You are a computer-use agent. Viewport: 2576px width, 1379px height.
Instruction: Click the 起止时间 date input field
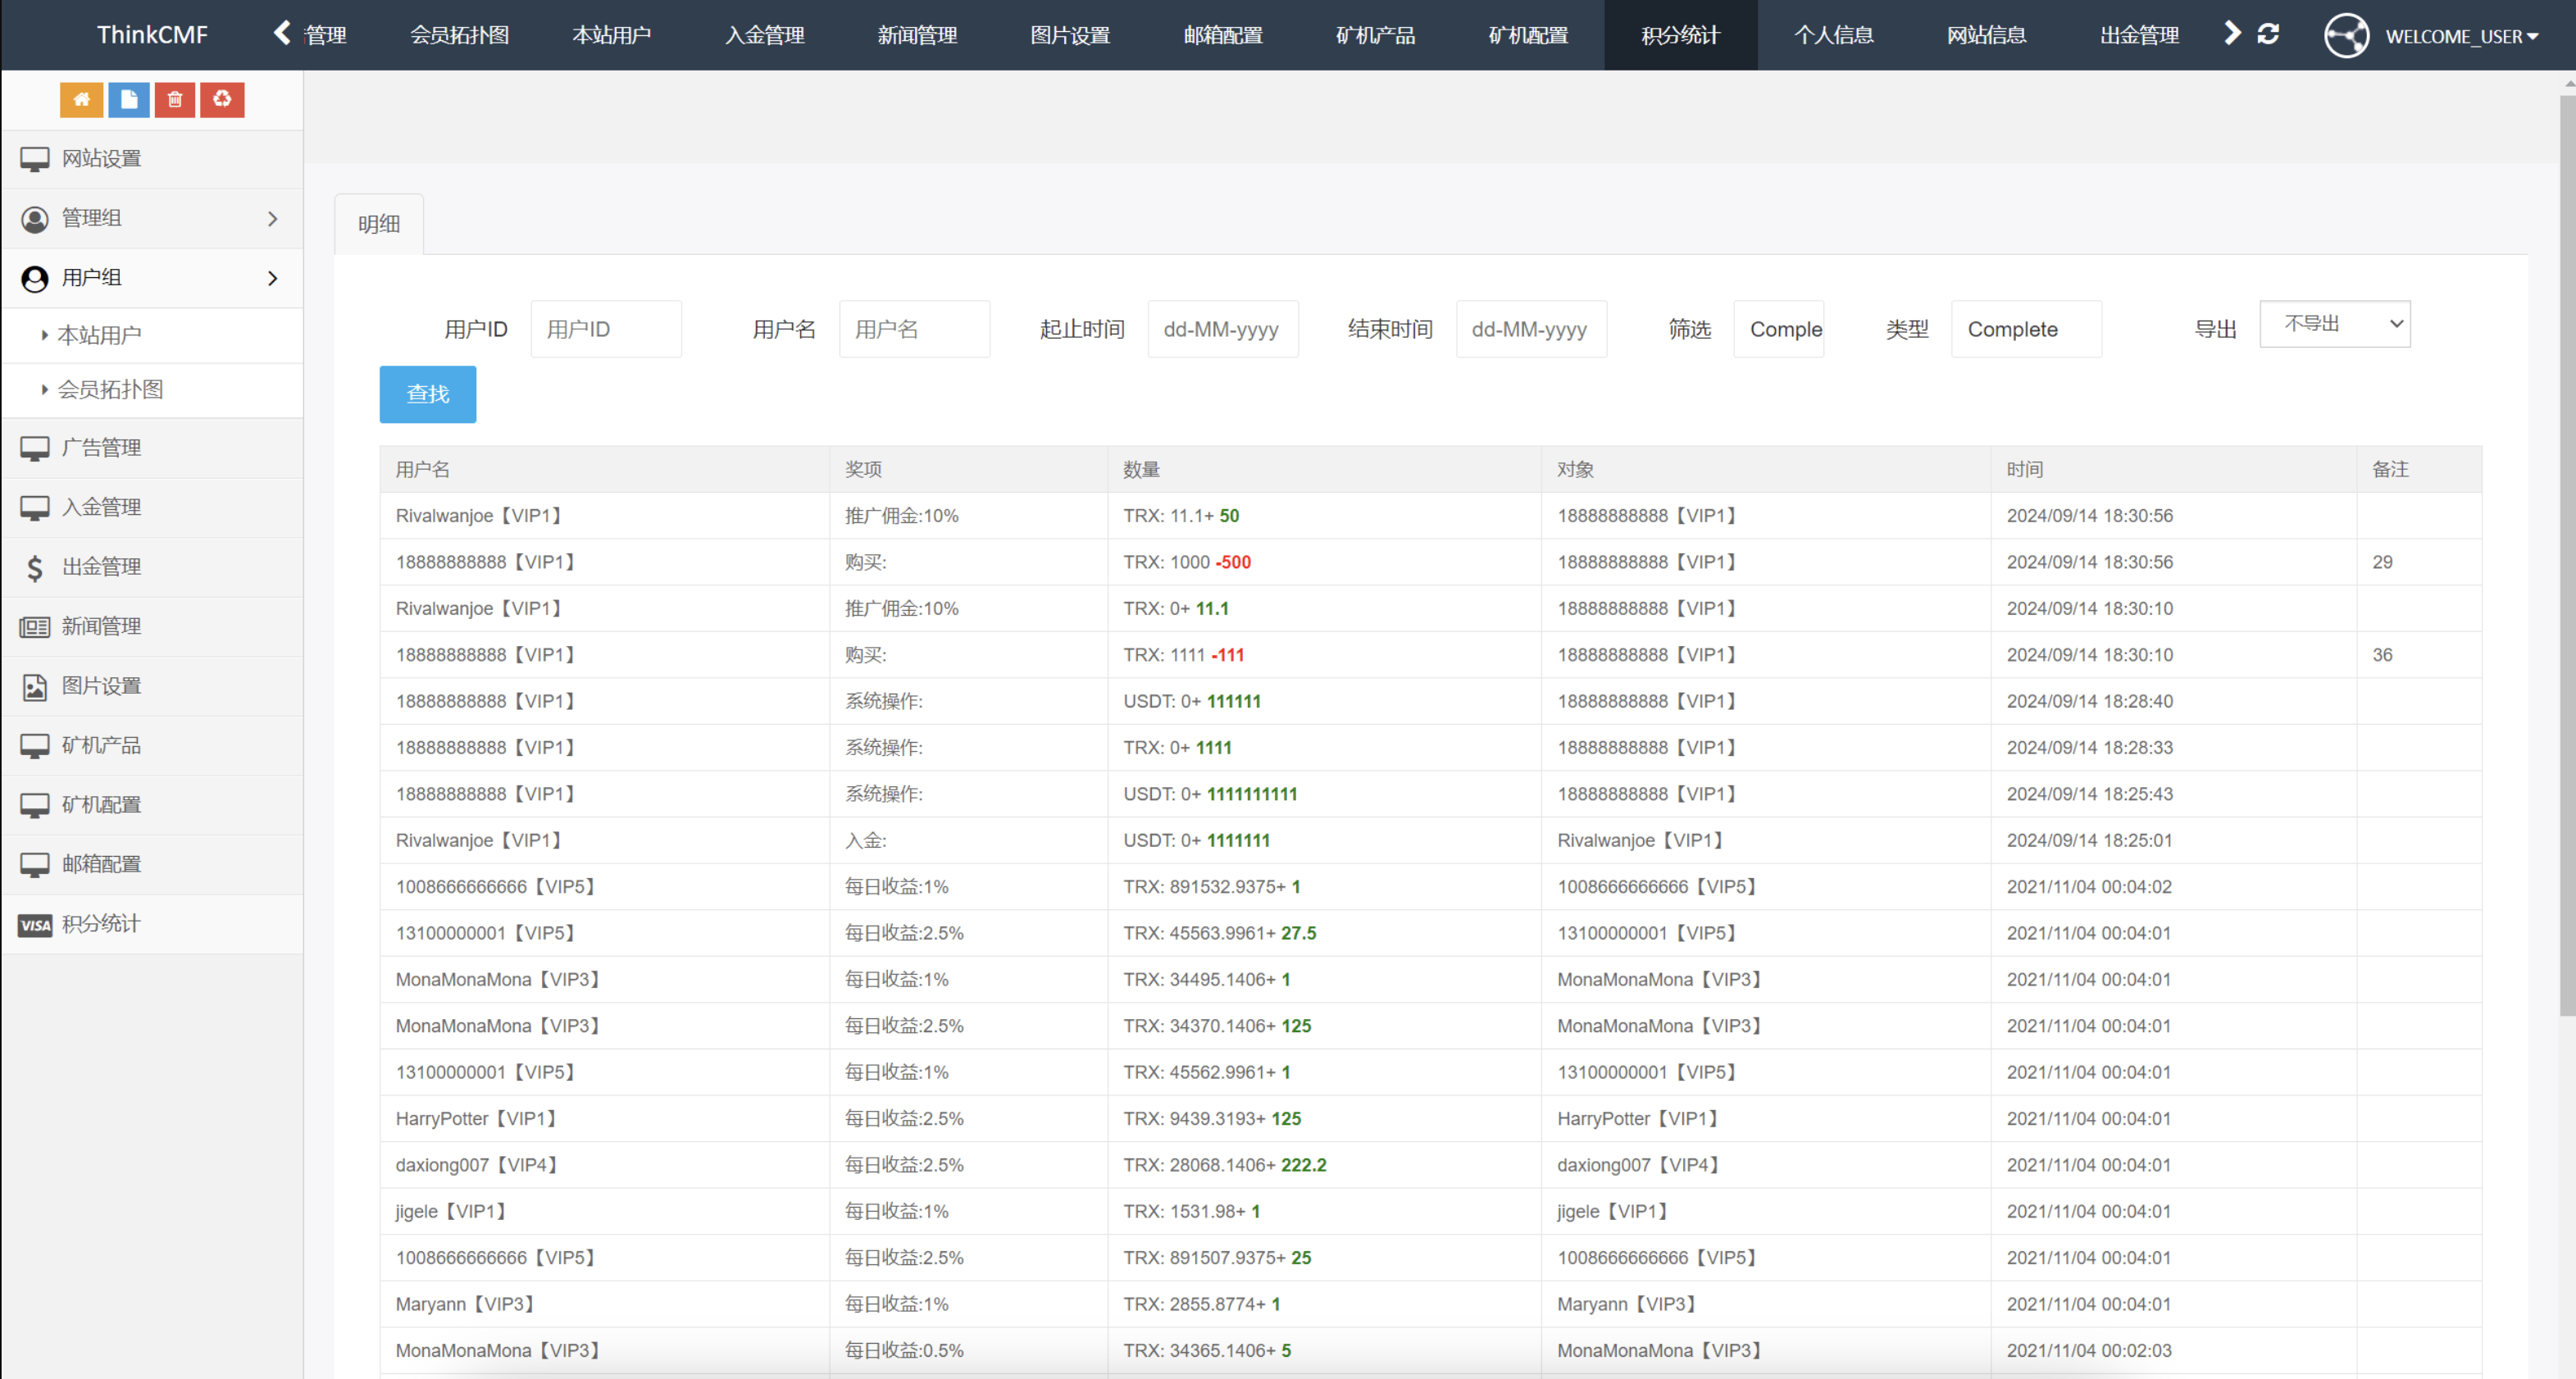(x=1222, y=325)
